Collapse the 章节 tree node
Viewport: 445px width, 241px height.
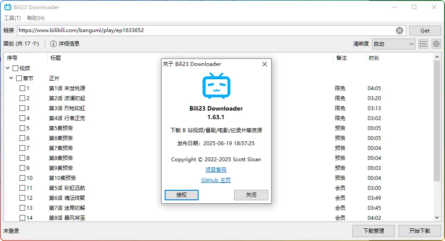pos(11,78)
